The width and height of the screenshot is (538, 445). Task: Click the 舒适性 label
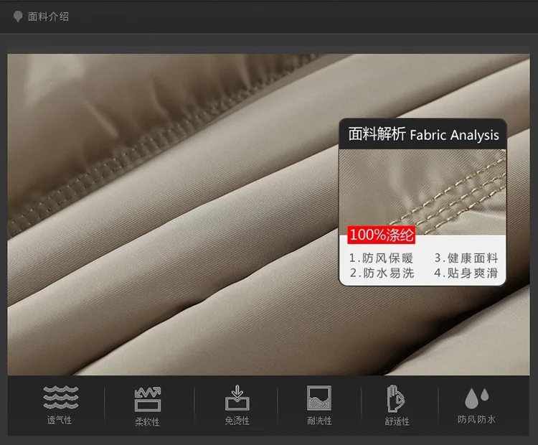tap(397, 421)
